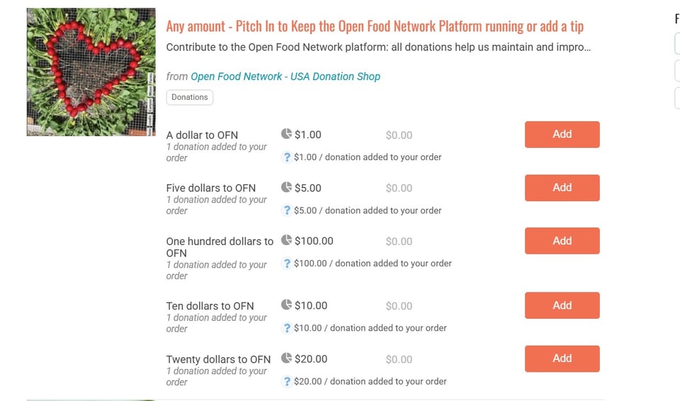This screenshot has height=401, width=680.
Task: Add 'Ten dollars to OFN' donation
Action: click(x=562, y=305)
